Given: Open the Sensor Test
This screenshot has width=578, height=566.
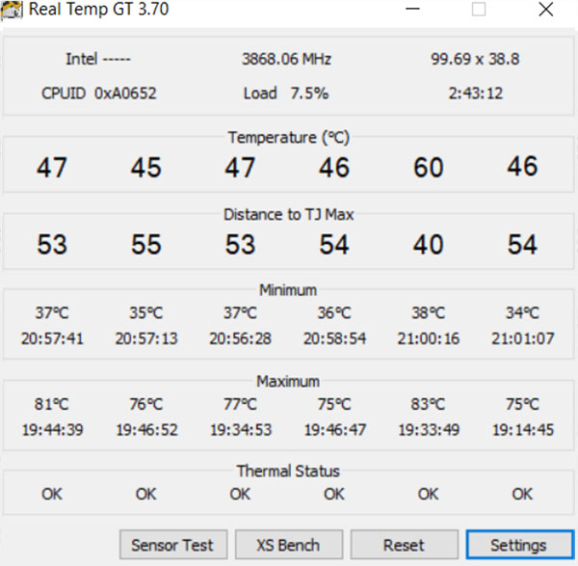Looking at the screenshot, I should point(173,545).
